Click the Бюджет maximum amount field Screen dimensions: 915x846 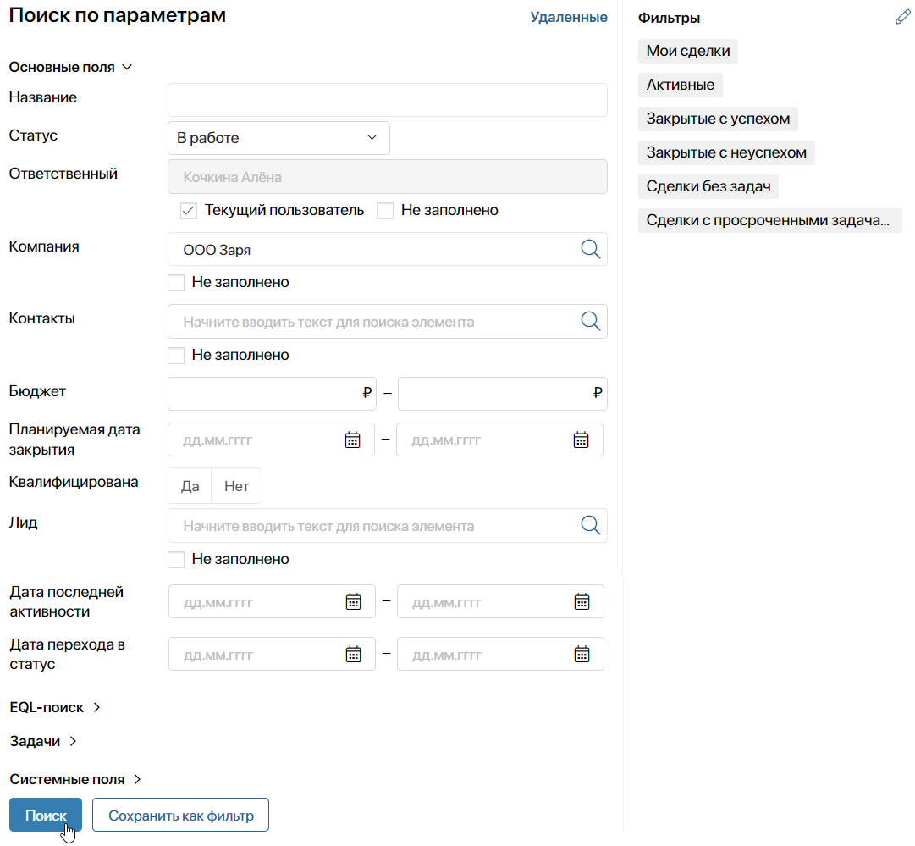[x=503, y=394]
